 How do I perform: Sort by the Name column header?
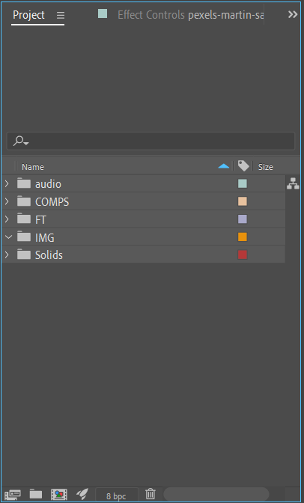[x=33, y=167]
